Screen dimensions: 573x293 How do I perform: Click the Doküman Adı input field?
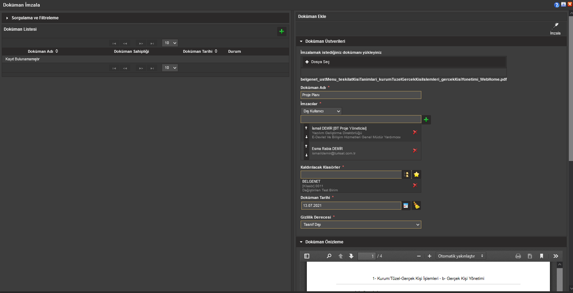(x=361, y=95)
